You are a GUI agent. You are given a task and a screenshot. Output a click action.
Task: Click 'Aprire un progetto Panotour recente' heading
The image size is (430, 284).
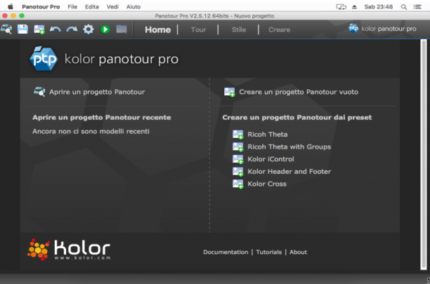point(102,117)
